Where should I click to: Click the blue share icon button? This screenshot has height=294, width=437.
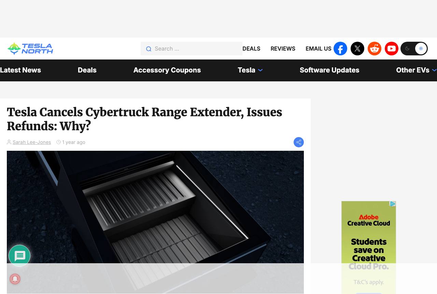[x=299, y=142]
